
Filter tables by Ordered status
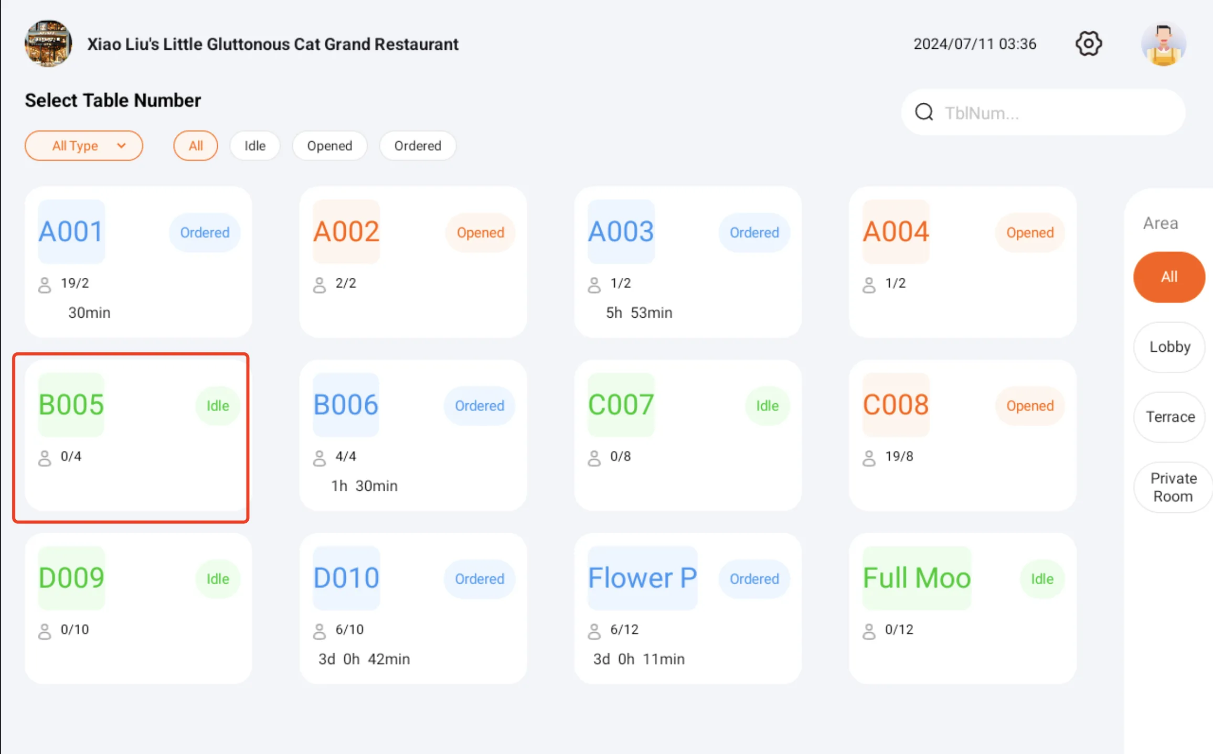pyautogui.click(x=418, y=146)
